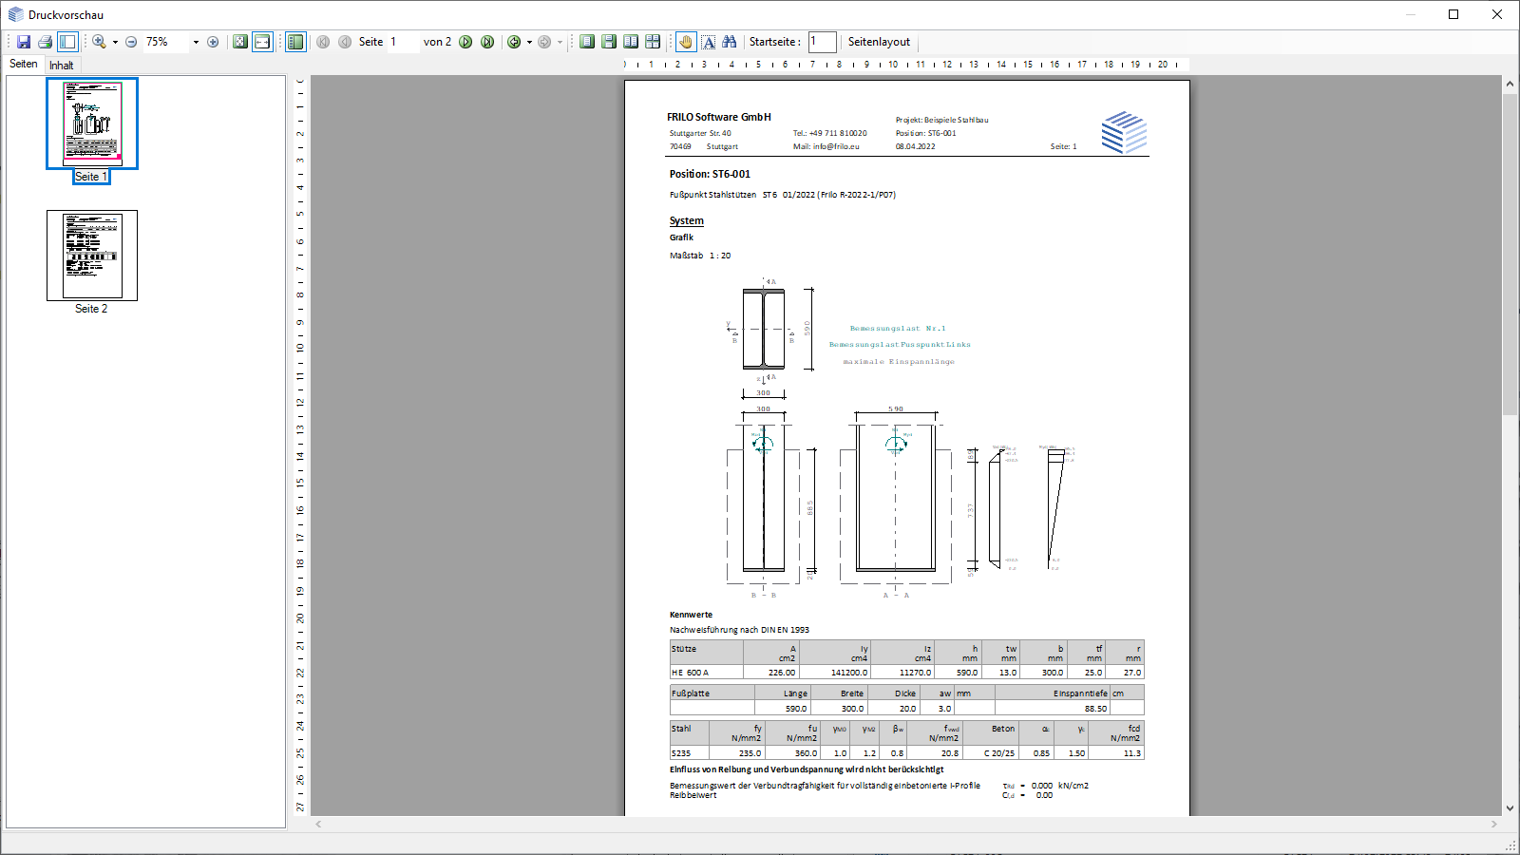The image size is (1520, 855).
Task: Open search with binoculars icon
Action: (x=730, y=42)
